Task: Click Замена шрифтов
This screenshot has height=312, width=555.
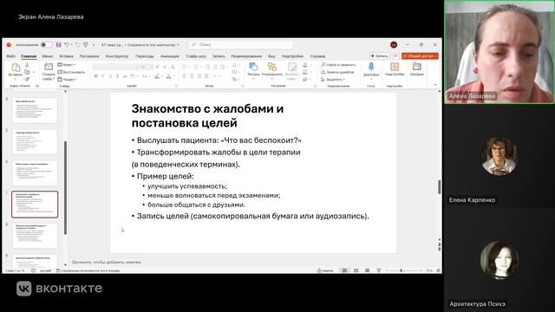Action: pyautogui.click(x=337, y=72)
